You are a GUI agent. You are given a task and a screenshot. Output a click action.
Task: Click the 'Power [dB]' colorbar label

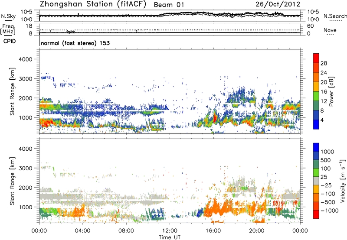point(331,91)
